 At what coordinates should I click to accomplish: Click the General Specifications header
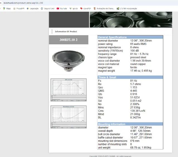tap(130, 37)
